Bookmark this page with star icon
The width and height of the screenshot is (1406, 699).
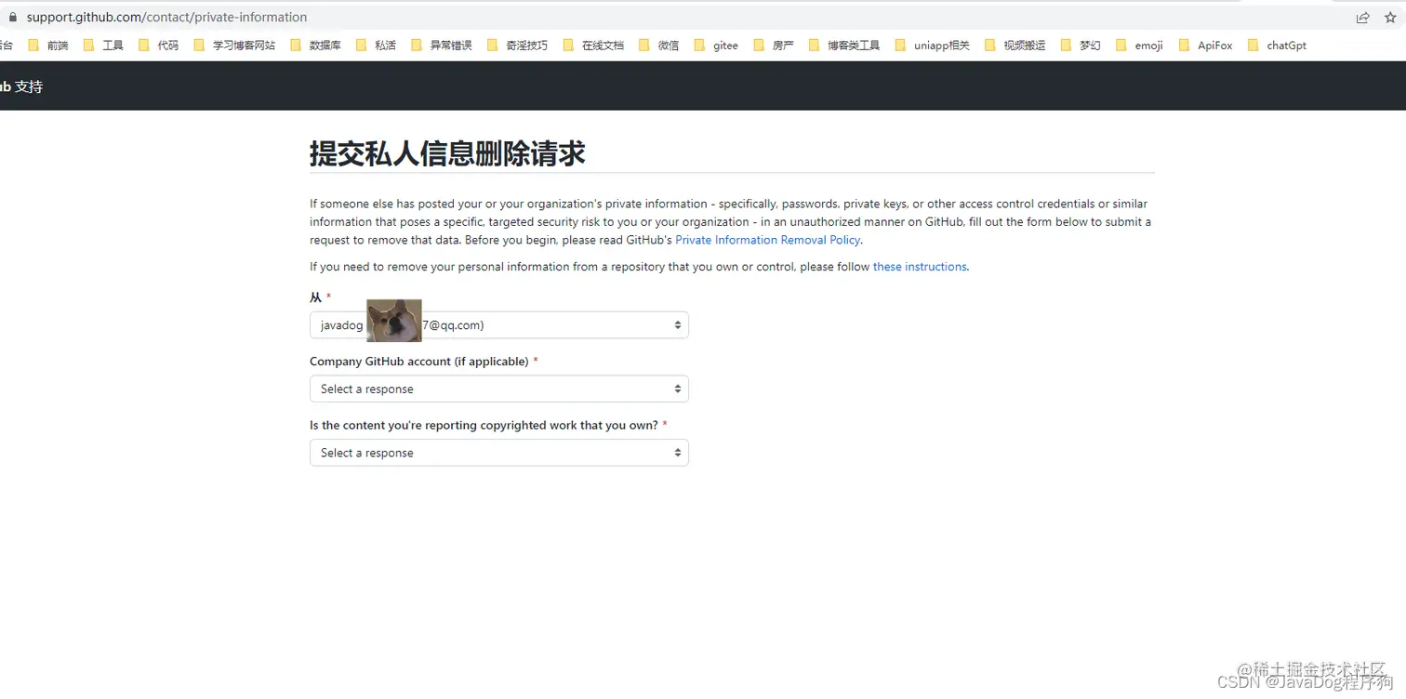[x=1390, y=17]
